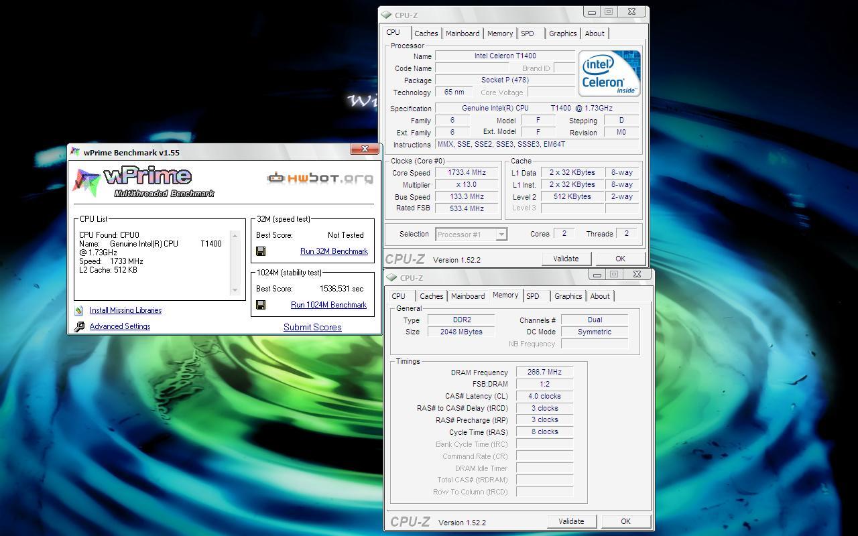
Task: Click the Rated FSB value 533.4 MHz
Action: tap(467, 209)
